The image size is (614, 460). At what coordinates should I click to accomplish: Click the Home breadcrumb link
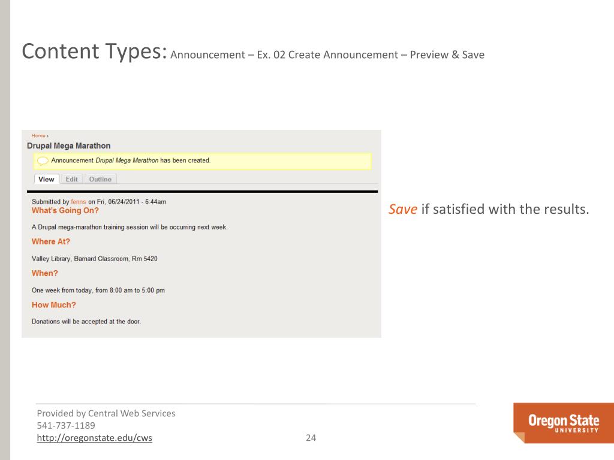coord(38,136)
